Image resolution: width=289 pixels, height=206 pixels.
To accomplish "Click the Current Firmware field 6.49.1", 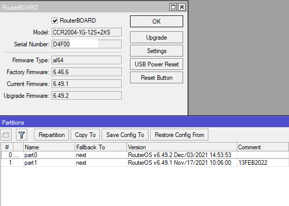I will click(x=87, y=84).
